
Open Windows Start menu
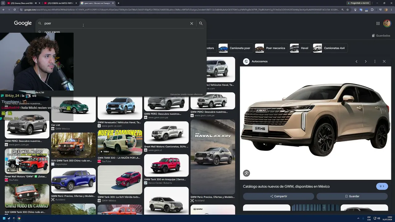pos(4,218)
